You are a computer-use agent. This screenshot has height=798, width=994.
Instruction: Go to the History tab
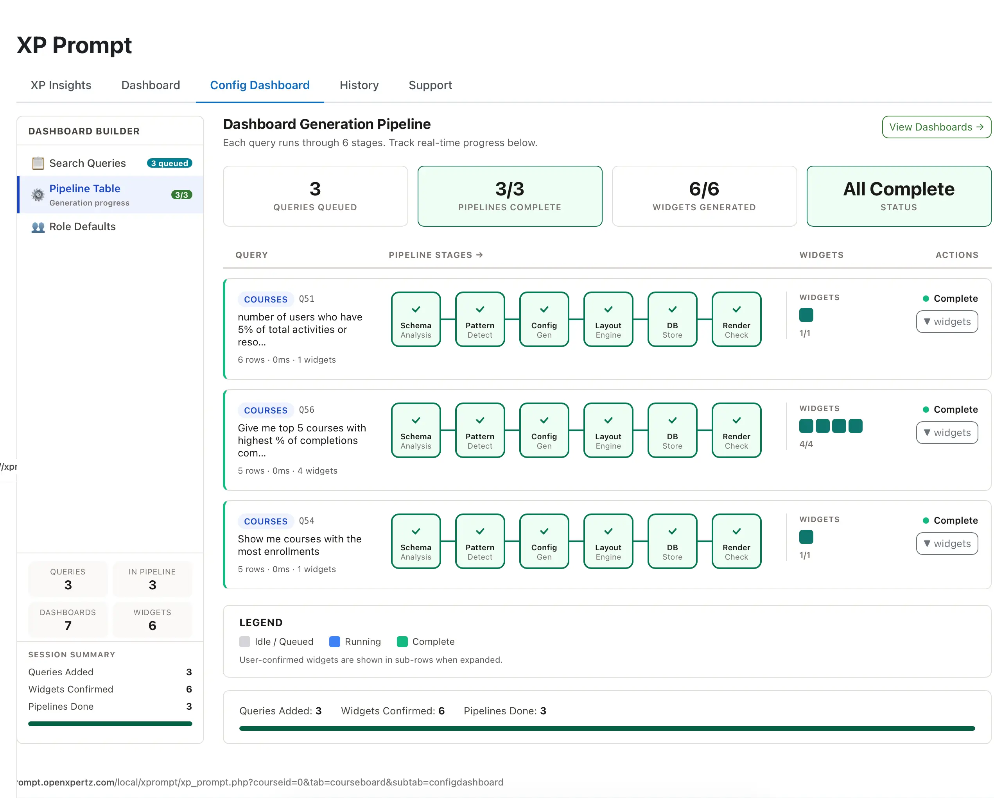click(x=359, y=85)
